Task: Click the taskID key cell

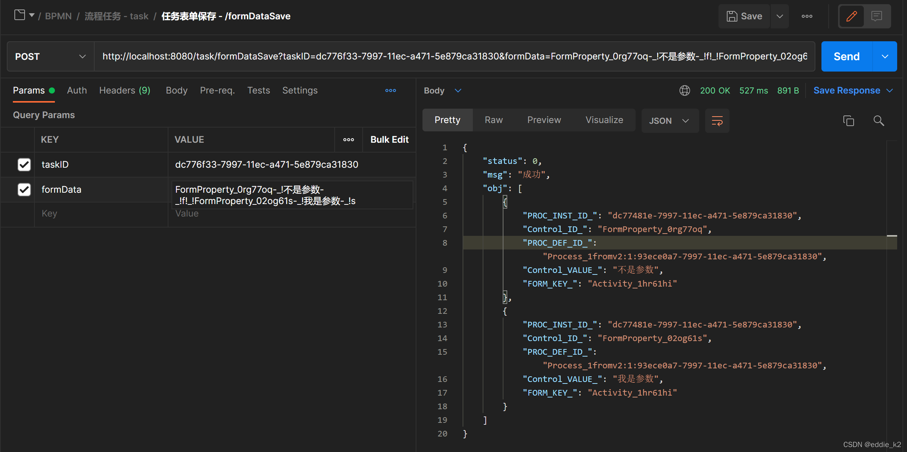Action: click(x=101, y=165)
